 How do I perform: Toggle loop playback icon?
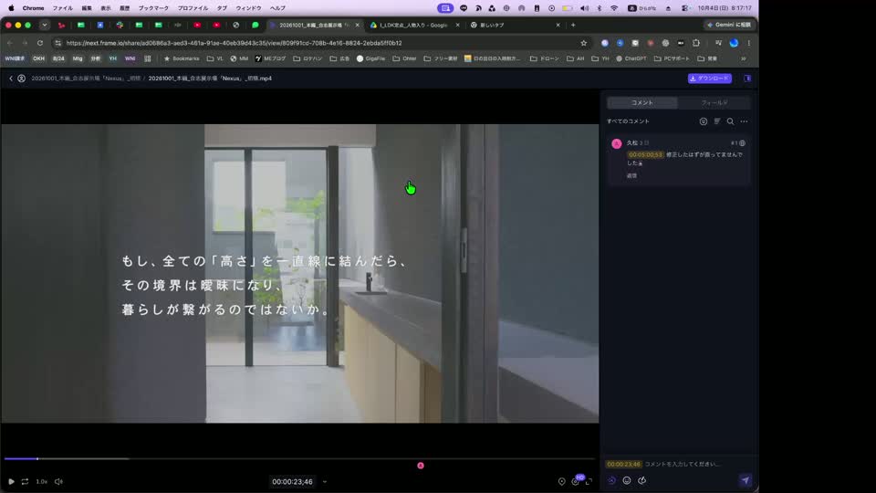click(26, 481)
